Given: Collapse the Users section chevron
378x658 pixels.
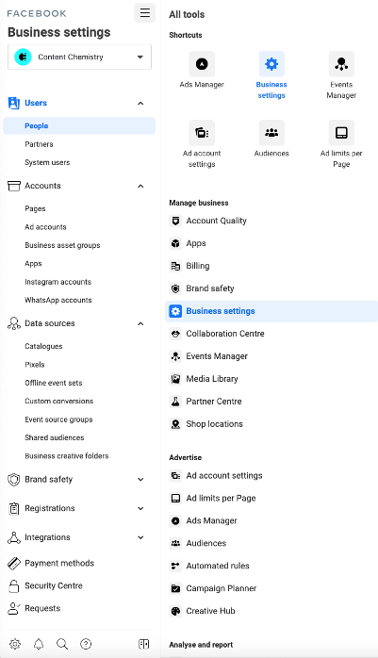Looking at the screenshot, I should coord(140,104).
